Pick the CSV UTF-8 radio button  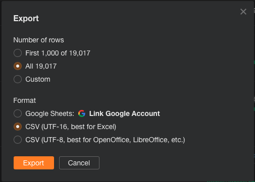[18, 140]
